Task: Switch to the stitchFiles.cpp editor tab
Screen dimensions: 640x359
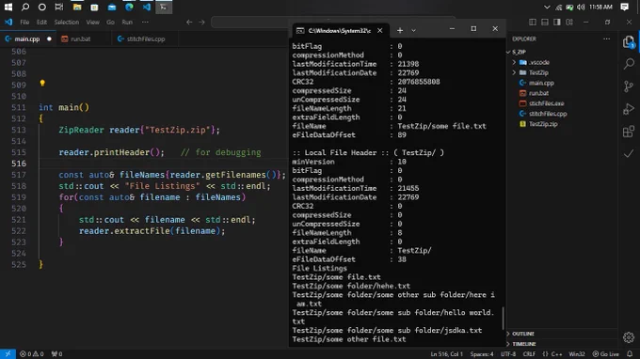Action: tap(146, 39)
